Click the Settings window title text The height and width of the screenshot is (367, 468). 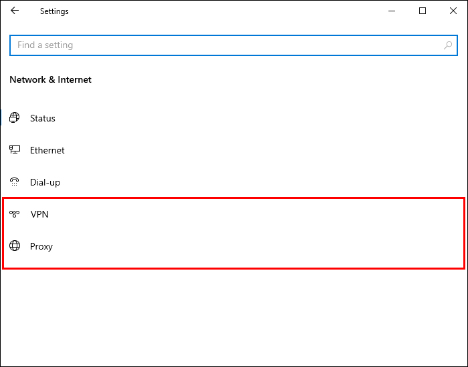[x=54, y=11]
